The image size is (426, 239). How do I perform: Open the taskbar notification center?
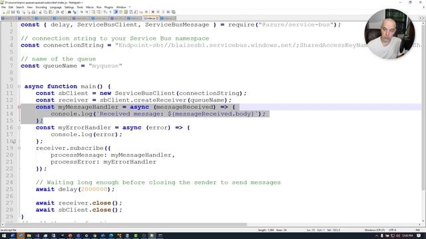[x=419, y=236]
